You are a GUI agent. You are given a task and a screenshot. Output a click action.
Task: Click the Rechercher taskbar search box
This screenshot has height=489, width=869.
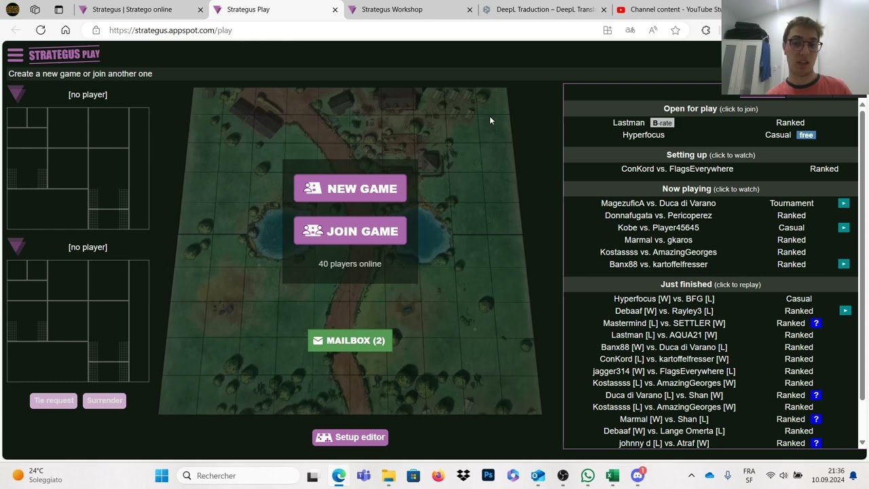[x=238, y=476]
